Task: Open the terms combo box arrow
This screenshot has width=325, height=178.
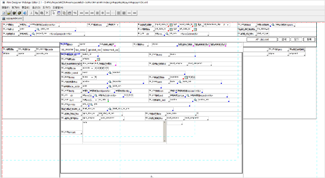Action: click(92, 77)
